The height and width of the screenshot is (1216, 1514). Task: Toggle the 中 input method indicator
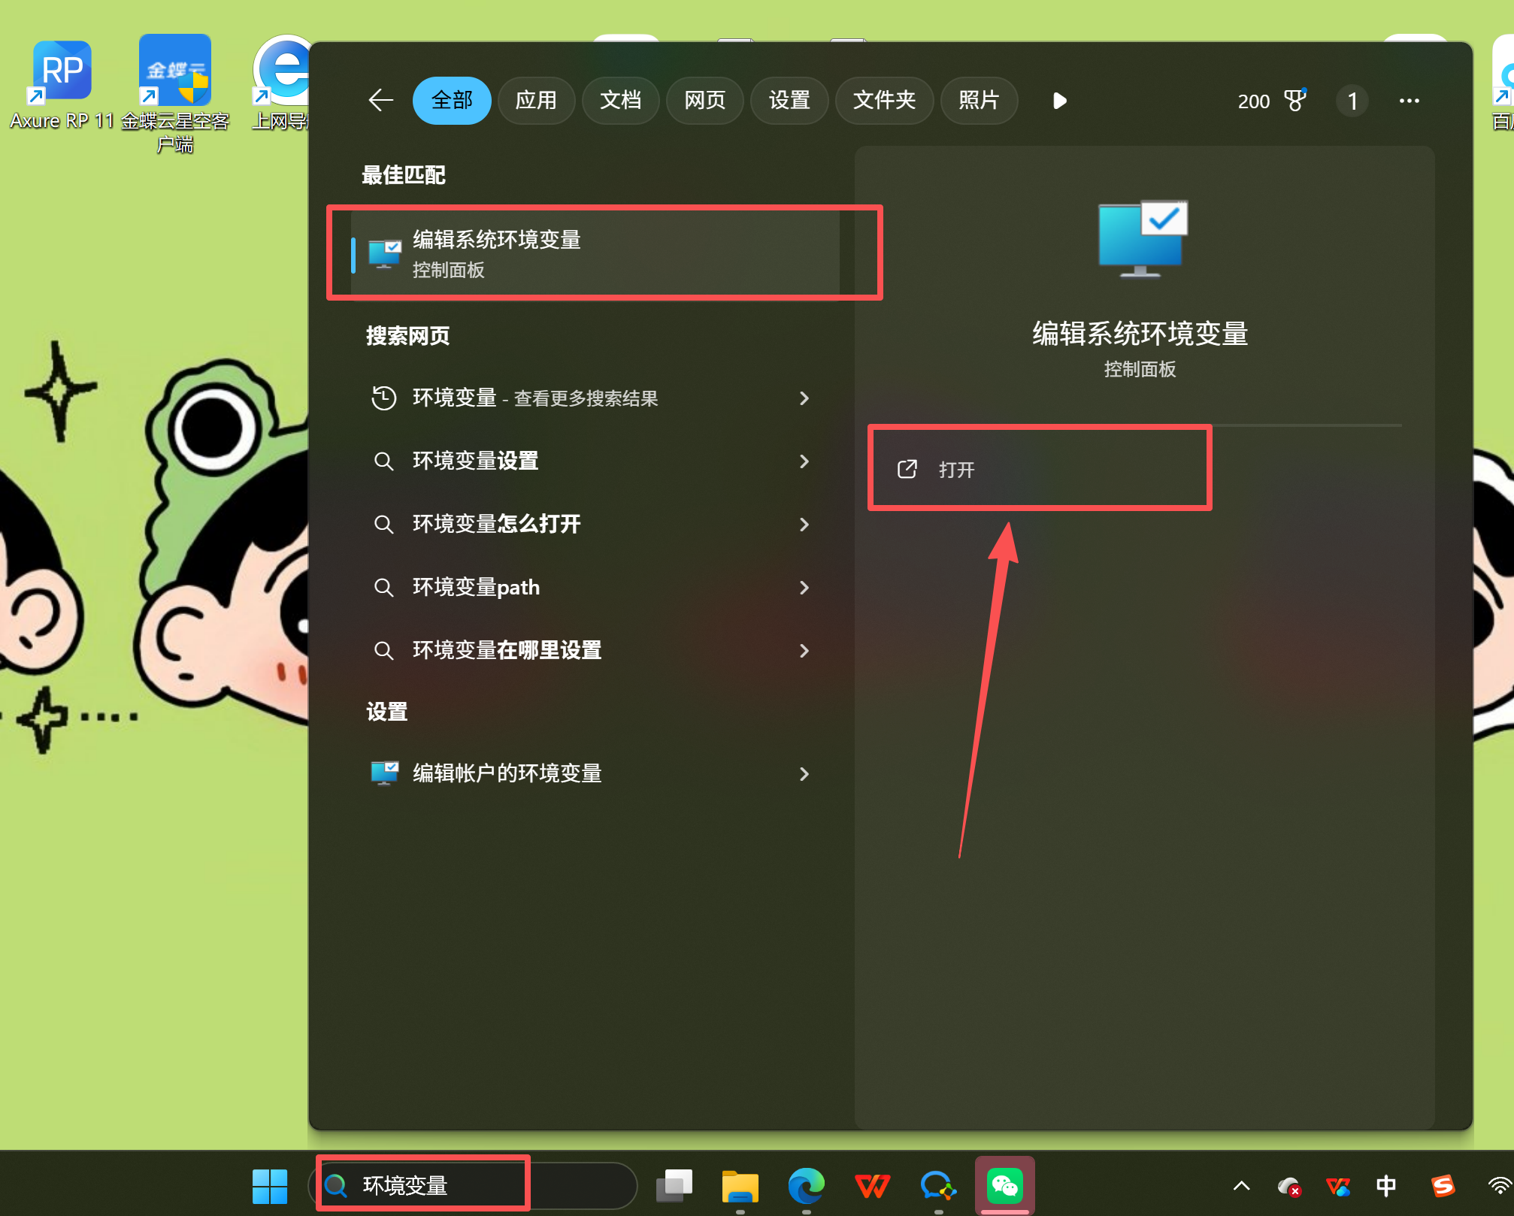pyautogui.click(x=1385, y=1185)
